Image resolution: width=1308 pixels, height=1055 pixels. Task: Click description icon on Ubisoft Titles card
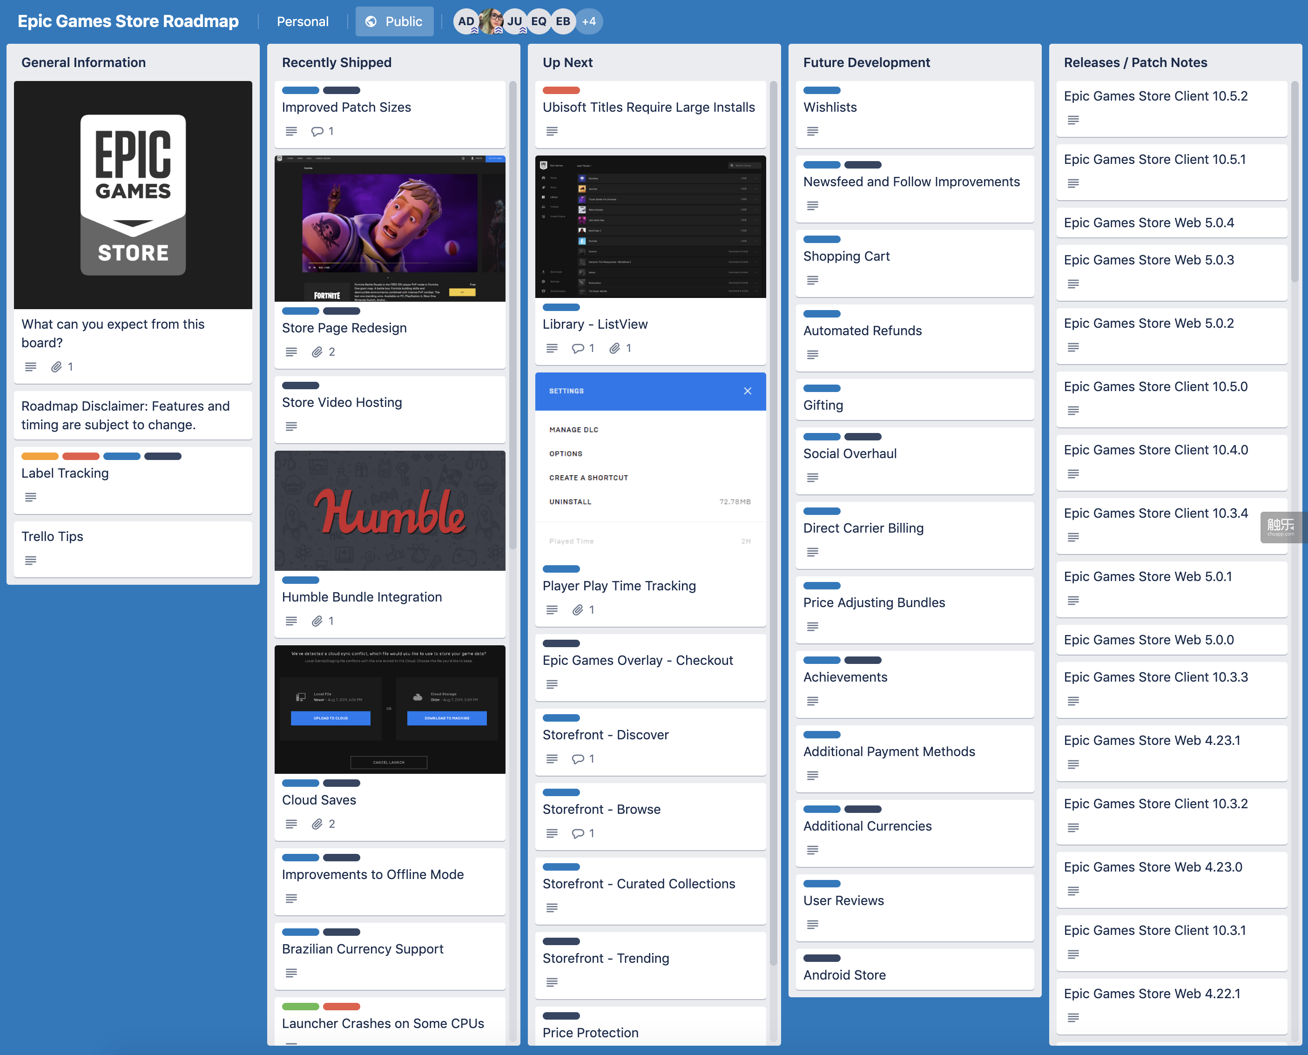[552, 131]
